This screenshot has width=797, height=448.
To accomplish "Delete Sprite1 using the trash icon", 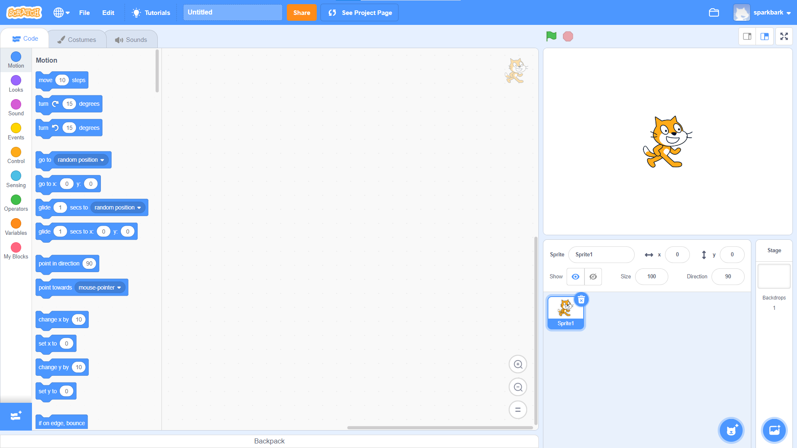I will tap(581, 299).
